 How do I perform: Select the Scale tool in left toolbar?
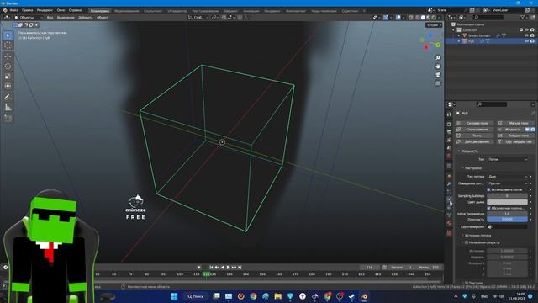click(8, 77)
